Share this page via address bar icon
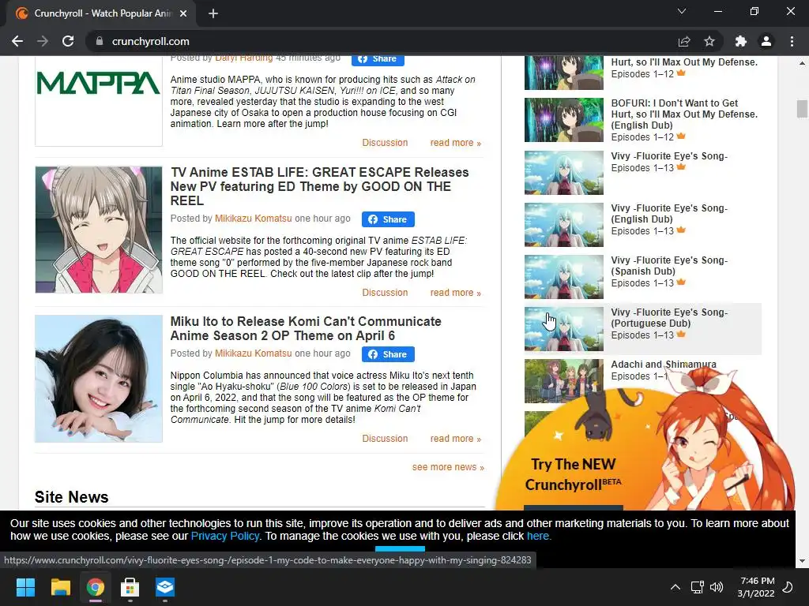The image size is (809, 606). (684, 41)
